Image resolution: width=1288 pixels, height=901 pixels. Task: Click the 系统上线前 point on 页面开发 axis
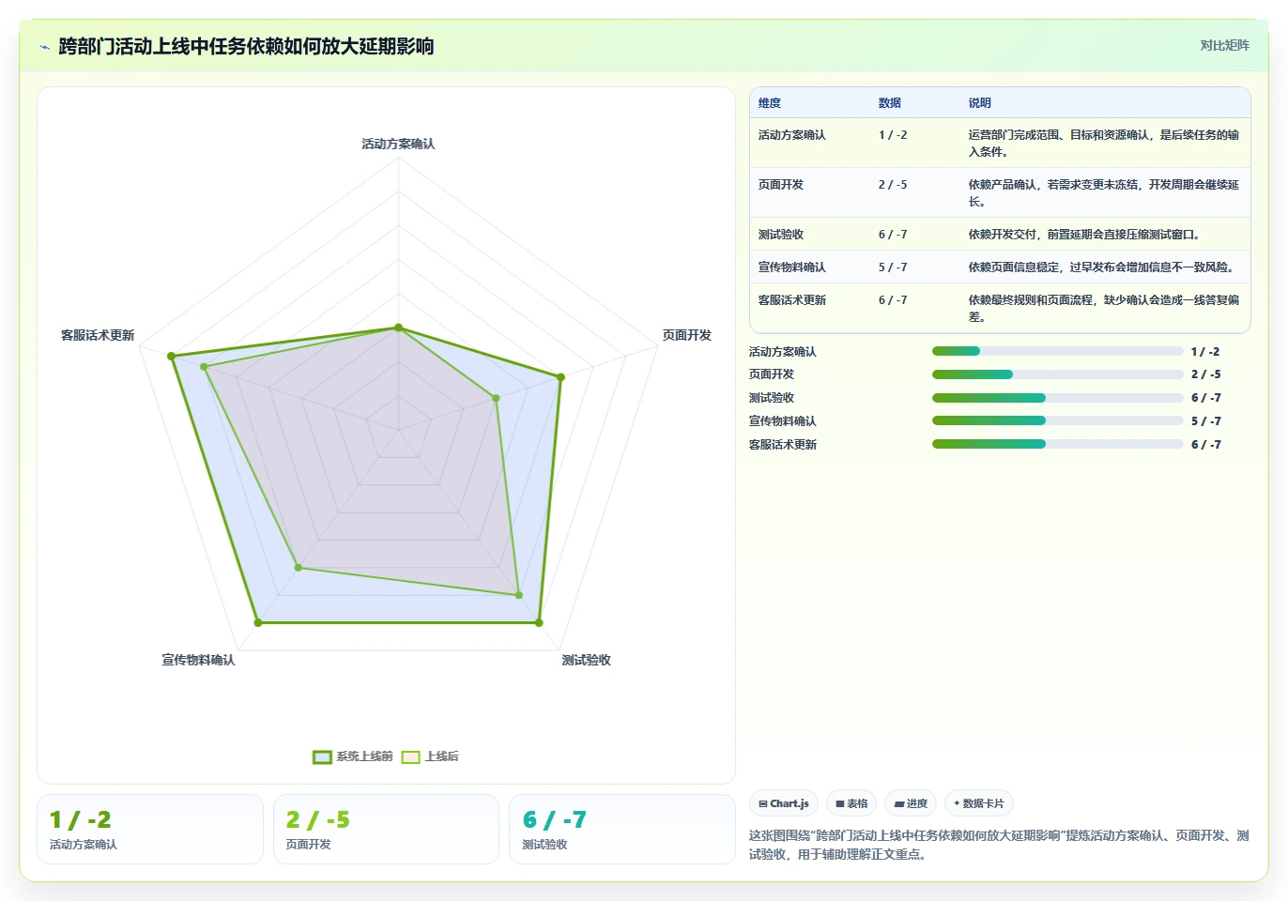(560, 377)
